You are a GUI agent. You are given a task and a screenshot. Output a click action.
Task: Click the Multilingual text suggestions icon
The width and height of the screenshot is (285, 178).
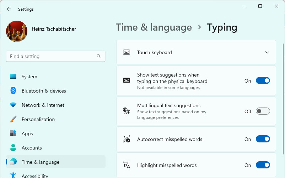click(127, 111)
